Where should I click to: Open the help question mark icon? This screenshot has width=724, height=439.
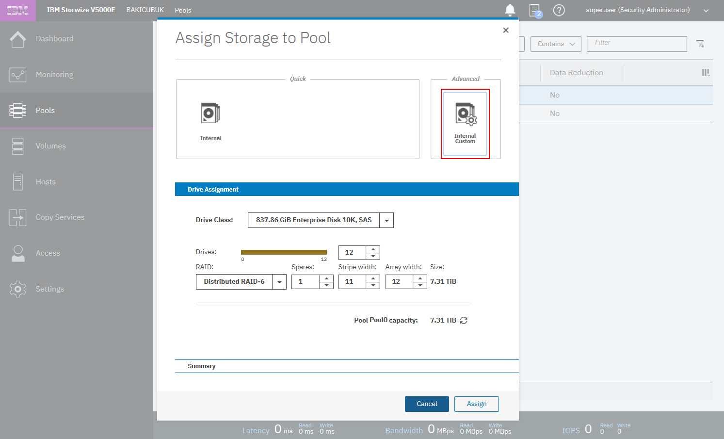[559, 10]
